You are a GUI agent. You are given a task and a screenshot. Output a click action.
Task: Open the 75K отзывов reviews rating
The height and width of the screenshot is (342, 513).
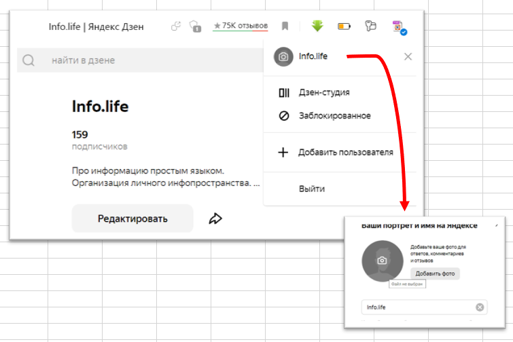pyautogui.click(x=241, y=26)
